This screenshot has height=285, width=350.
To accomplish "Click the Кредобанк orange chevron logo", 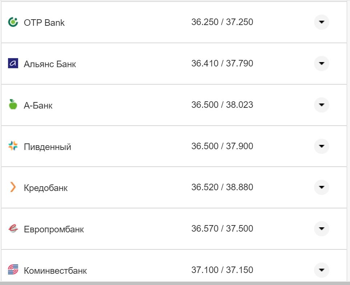I will tap(13, 188).
